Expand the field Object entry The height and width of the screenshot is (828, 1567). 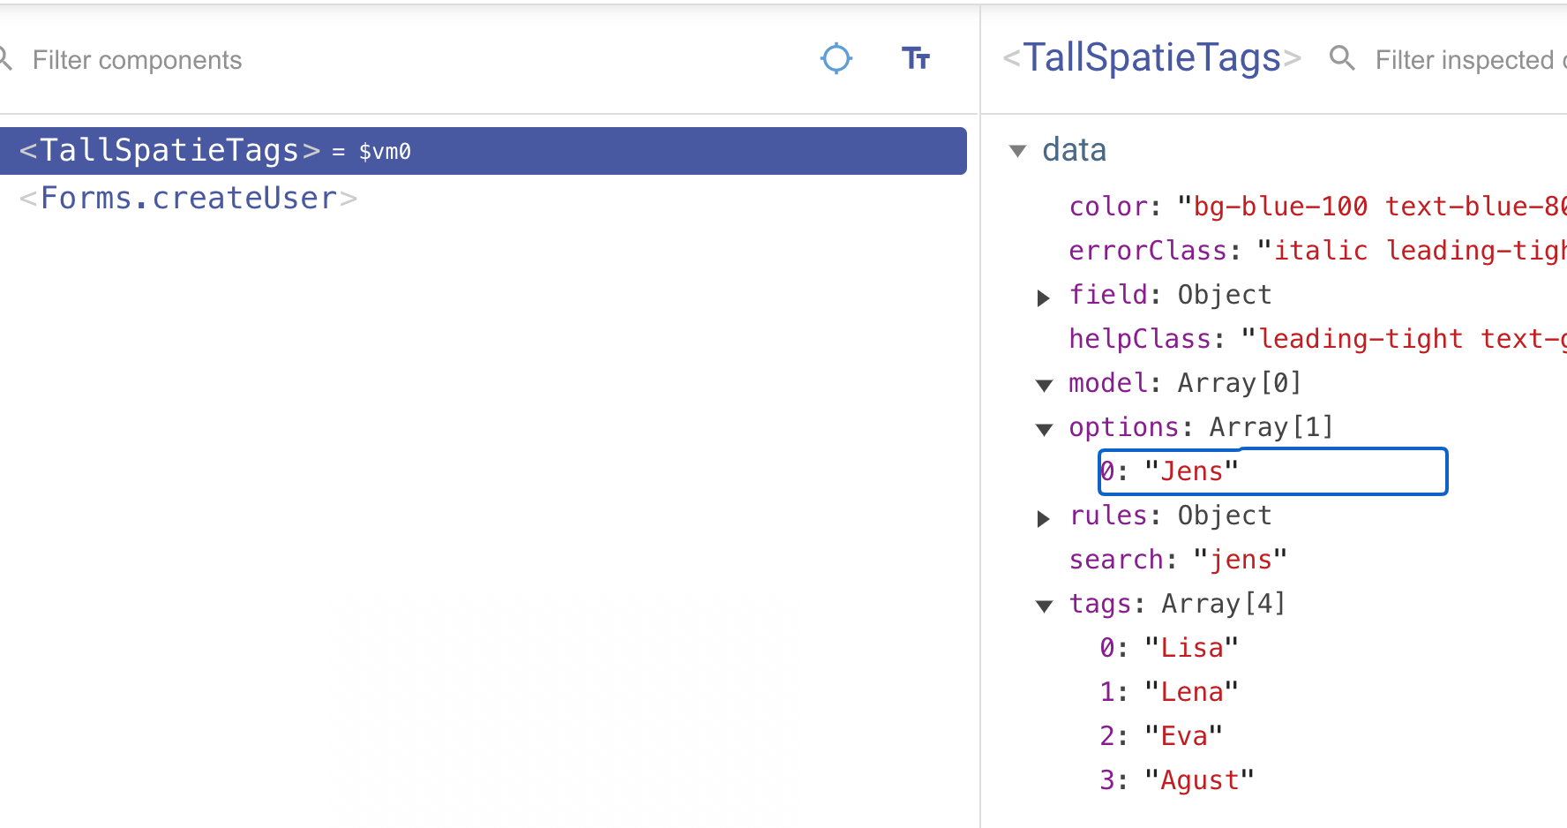point(1044,297)
